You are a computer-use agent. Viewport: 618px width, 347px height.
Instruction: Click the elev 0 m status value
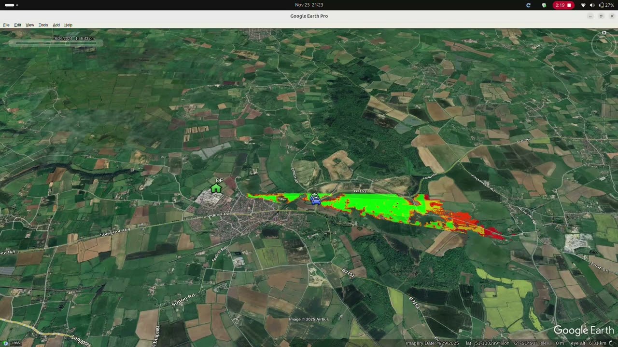click(x=552, y=343)
